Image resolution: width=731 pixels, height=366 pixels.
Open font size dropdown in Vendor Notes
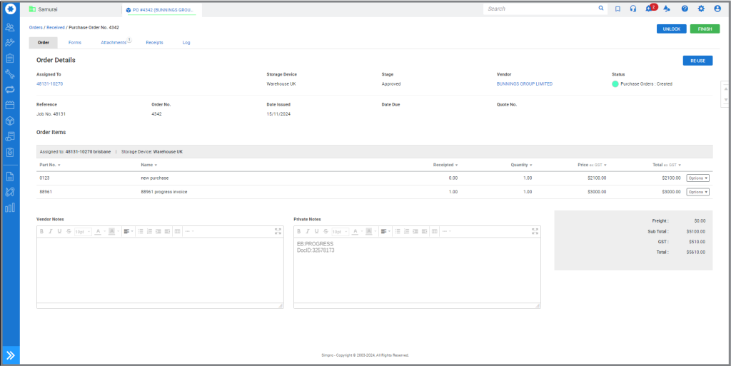[83, 231]
